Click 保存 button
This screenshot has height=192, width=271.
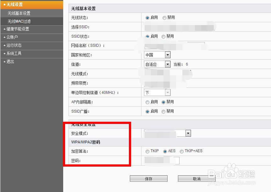(x=149, y=179)
